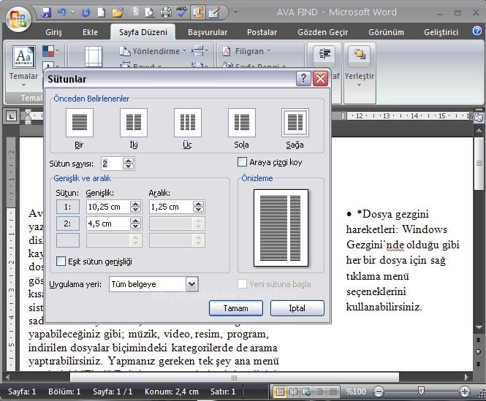Open Uygulama yeri dropdown list

click(192, 284)
